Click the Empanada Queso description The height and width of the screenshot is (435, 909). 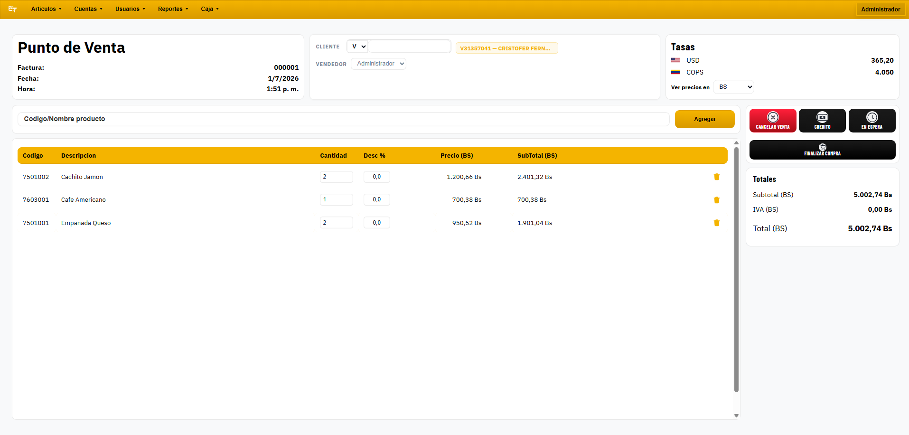click(86, 223)
